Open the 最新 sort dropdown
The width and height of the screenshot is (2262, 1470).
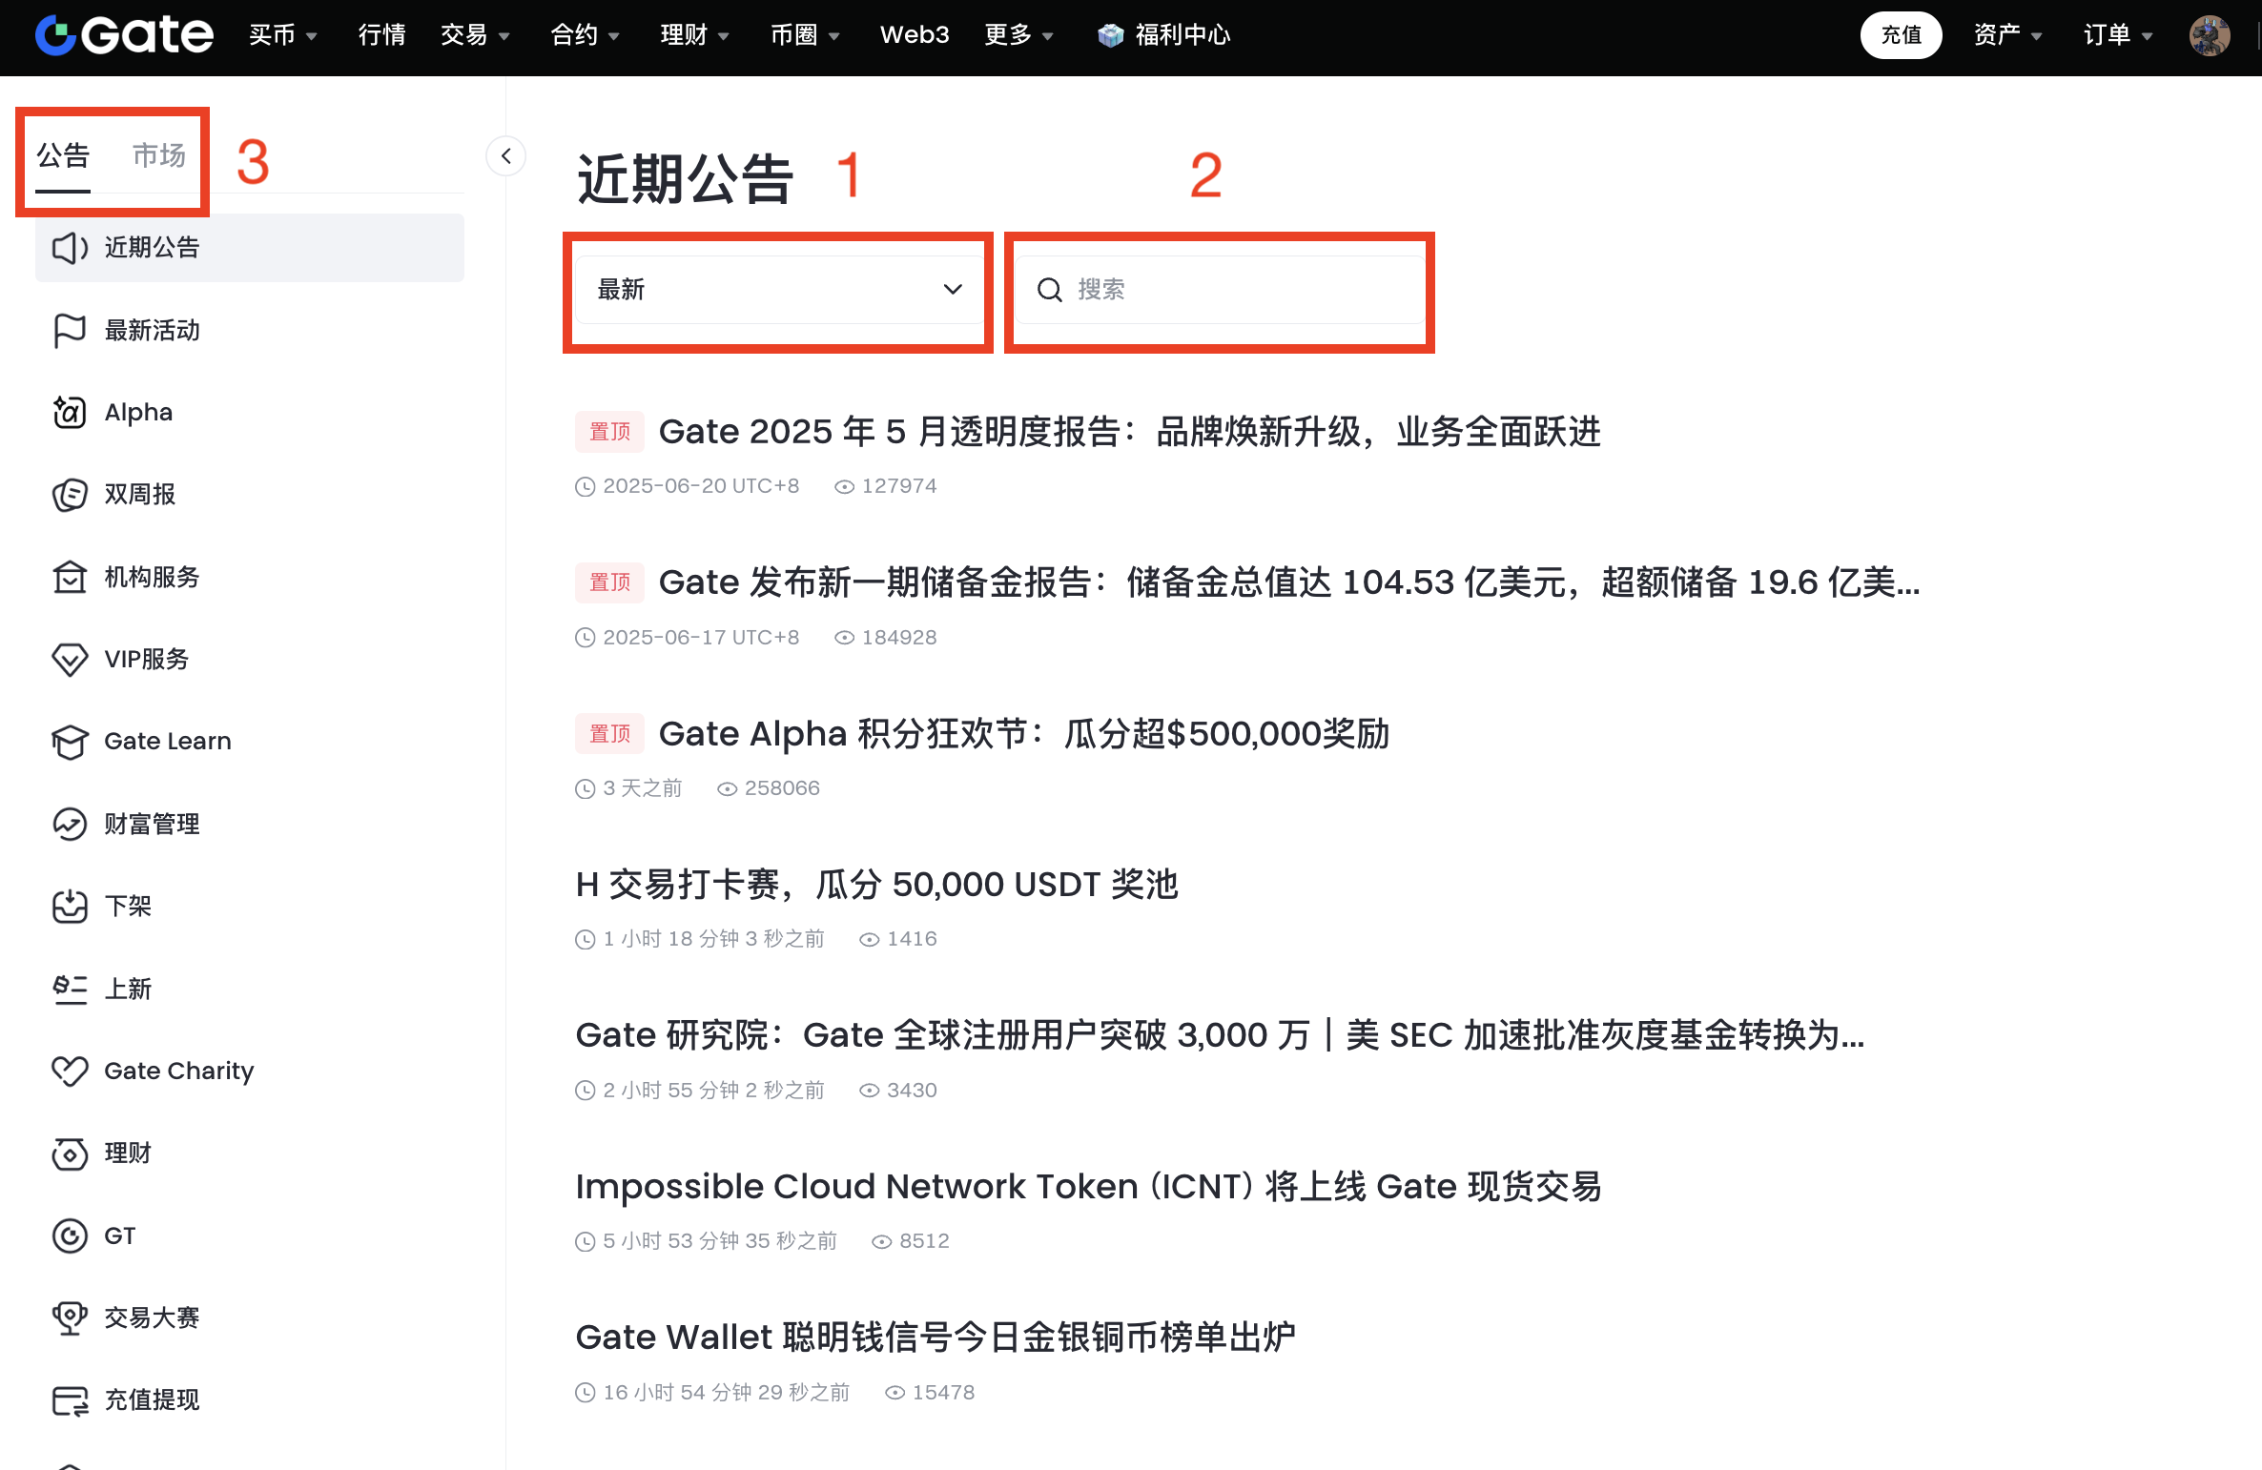point(778,290)
